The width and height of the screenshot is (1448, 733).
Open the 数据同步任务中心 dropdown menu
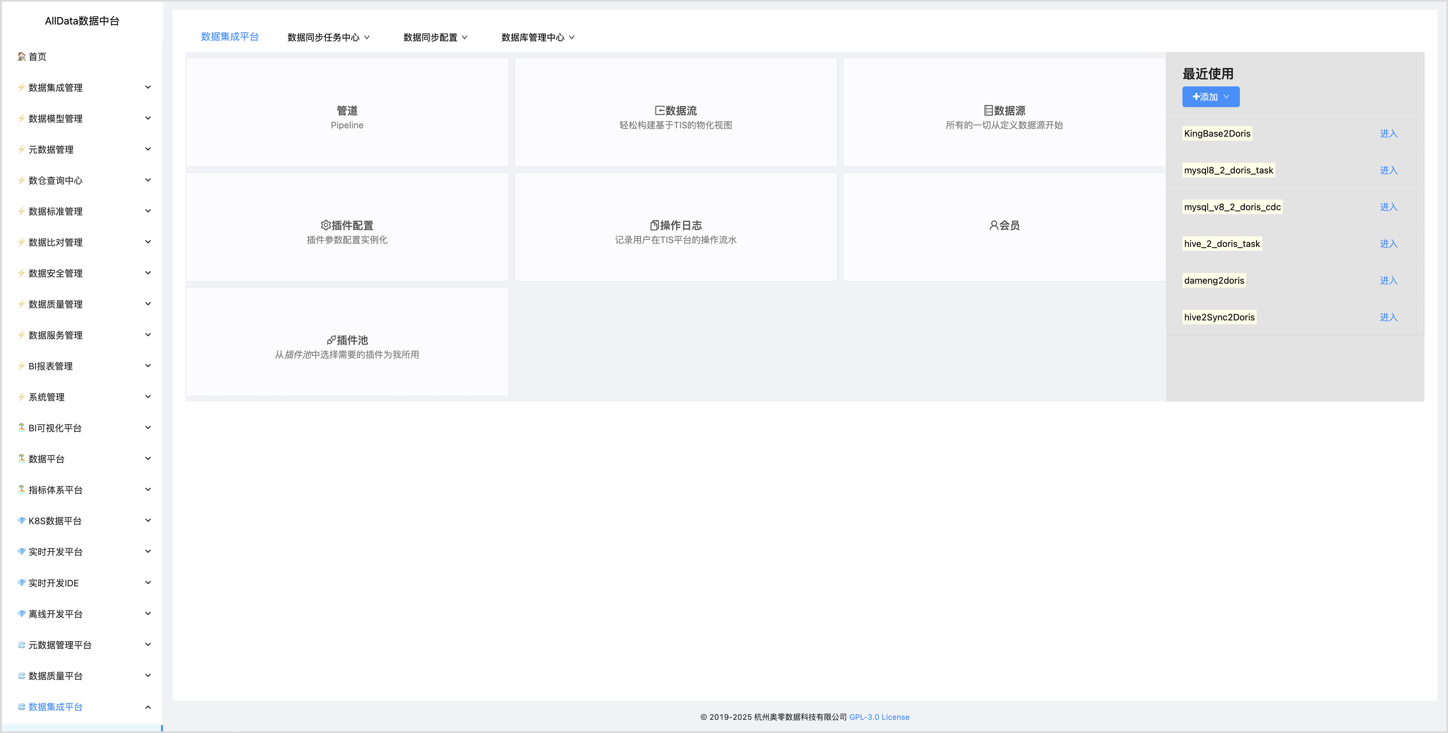[328, 38]
